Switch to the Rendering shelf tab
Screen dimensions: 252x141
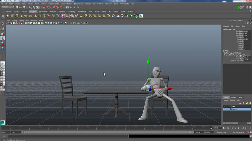point(71,12)
